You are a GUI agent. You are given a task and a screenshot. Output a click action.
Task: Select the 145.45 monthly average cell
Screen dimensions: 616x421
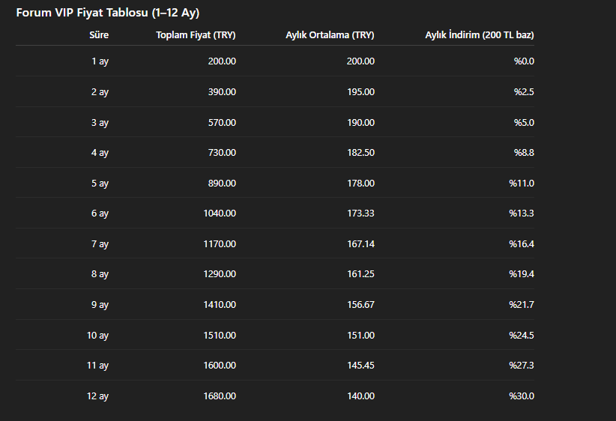click(360, 366)
